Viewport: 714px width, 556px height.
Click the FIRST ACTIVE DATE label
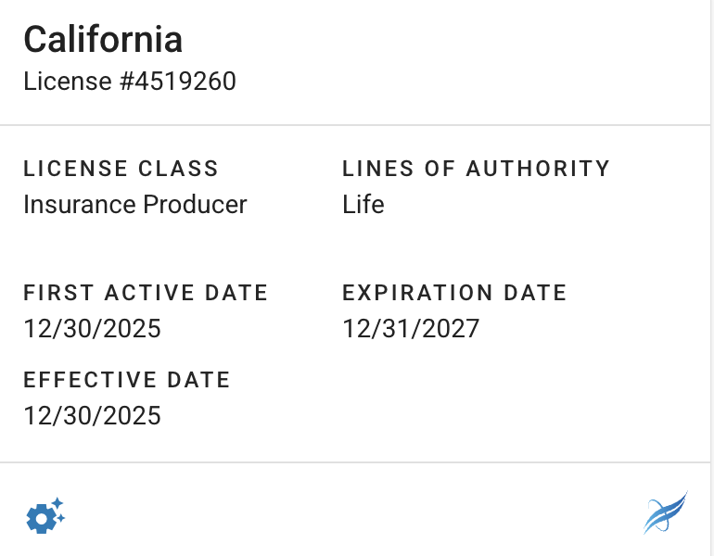146,293
